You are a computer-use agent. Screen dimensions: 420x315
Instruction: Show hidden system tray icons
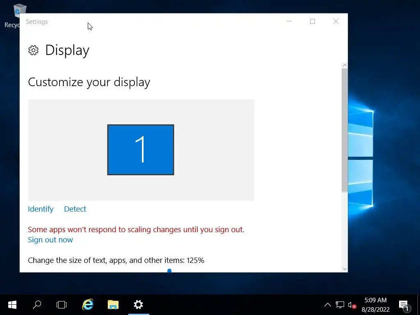point(328,305)
